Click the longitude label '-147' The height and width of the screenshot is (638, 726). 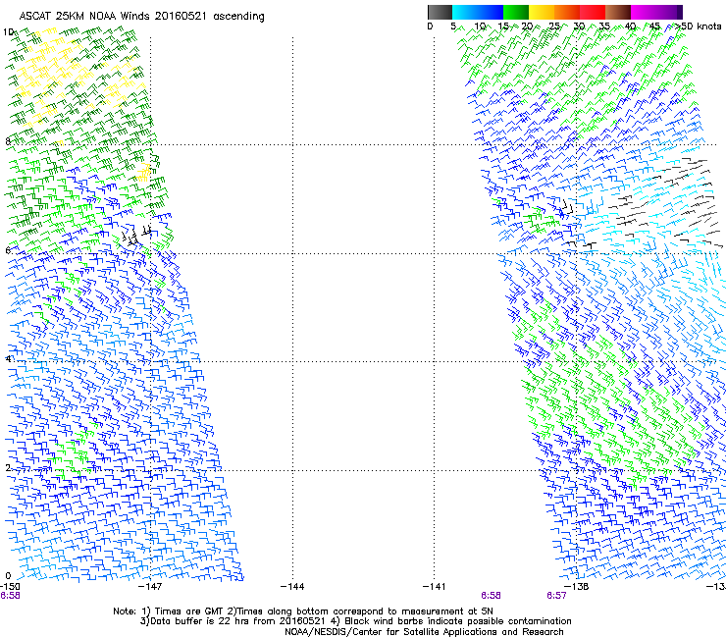coord(150,587)
